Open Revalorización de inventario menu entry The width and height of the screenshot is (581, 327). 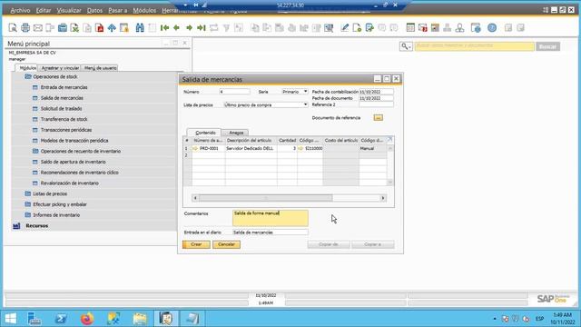tap(69, 183)
